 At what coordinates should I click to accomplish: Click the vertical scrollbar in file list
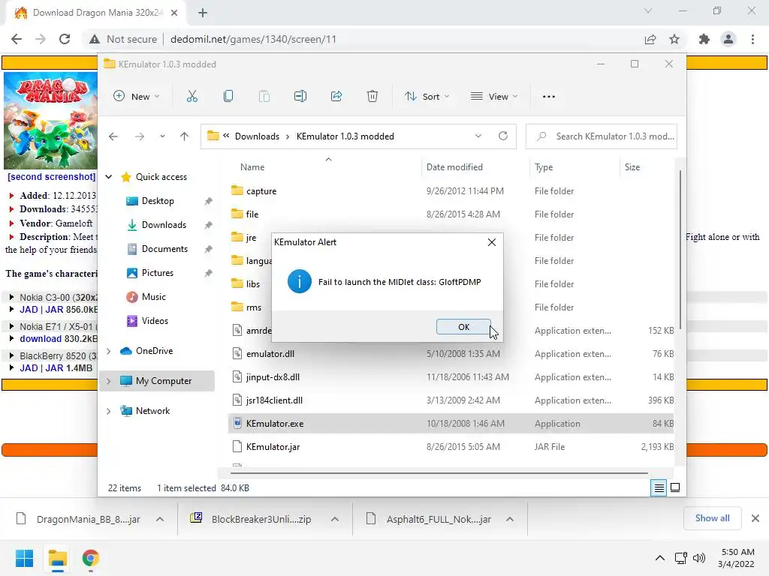[680, 250]
